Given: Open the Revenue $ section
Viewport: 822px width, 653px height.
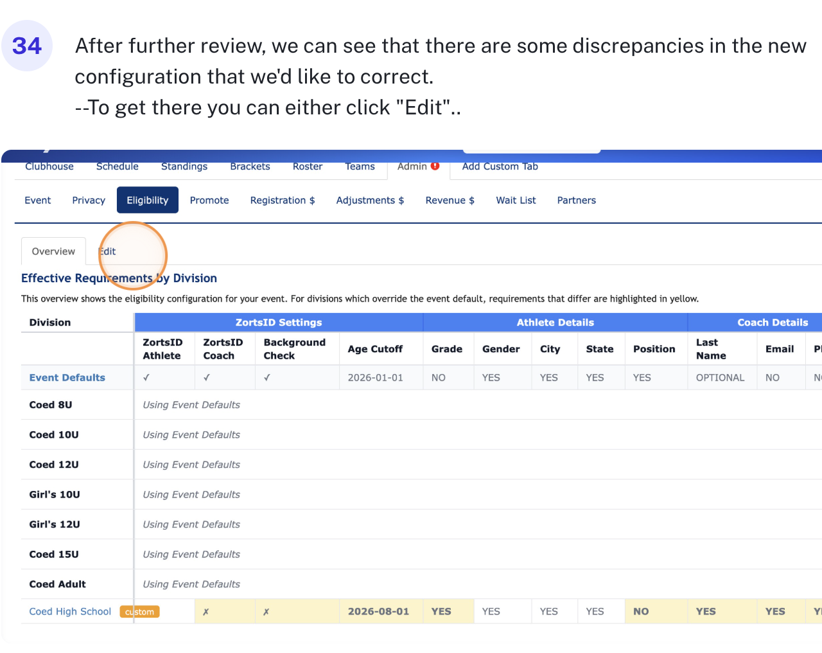Looking at the screenshot, I should click(450, 201).
